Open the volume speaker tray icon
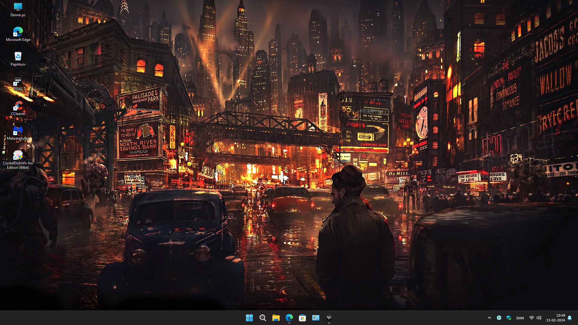Screen dimensions: 578x325 [539, 318]
